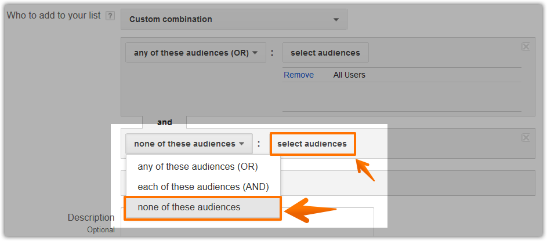This screenshot has height=241, width=547.
Task: Click the 'and' connector label between groups
Action: (165, 122)
